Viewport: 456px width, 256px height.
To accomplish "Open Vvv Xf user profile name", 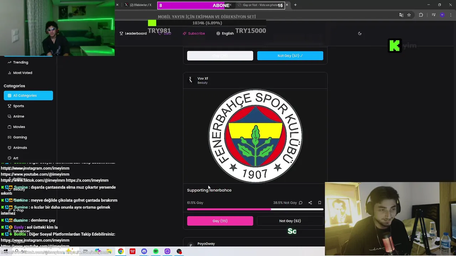I will point(203,78).
